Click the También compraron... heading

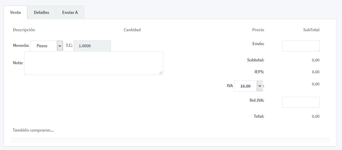[34, 130]
